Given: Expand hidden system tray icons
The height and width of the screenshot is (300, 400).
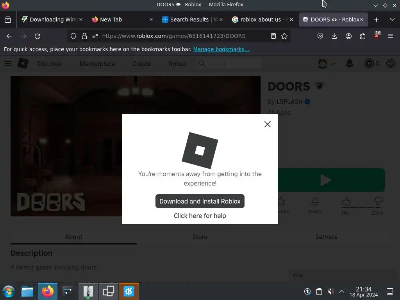Looking at the screenshot, I should point(342,291).
